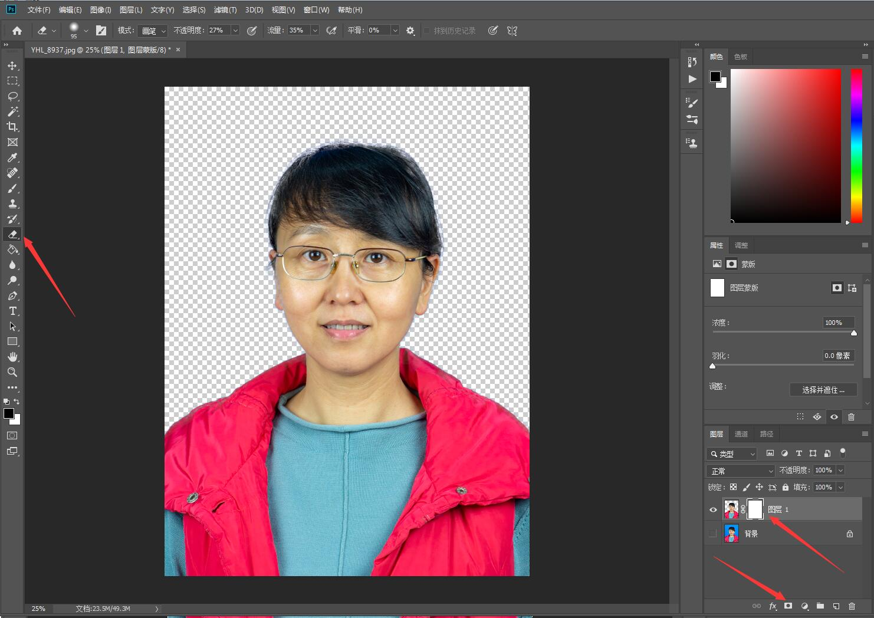874x618 pixels.
Task: Enable the 抹到历史记录 checkbox
Action: 427,31
